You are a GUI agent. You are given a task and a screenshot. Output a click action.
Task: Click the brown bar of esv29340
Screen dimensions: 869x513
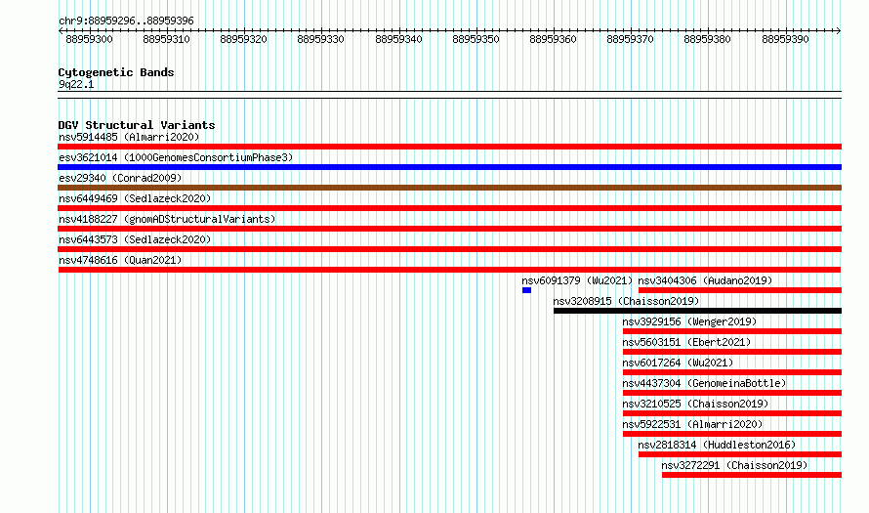tap(449, 188)
